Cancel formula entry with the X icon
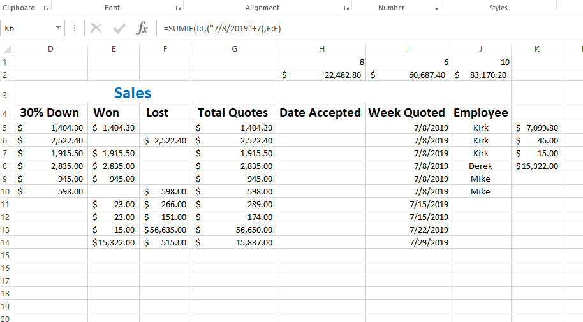This screenshot has width=583, height=322. tap(96, 28)
